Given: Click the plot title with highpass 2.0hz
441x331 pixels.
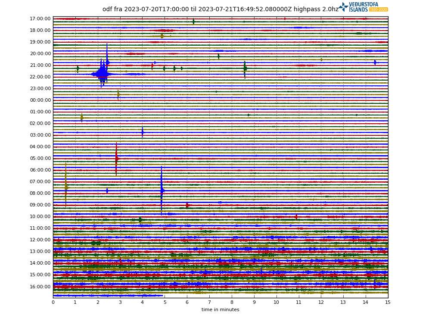Looking at the screenshot, I should tap(220, 9).
